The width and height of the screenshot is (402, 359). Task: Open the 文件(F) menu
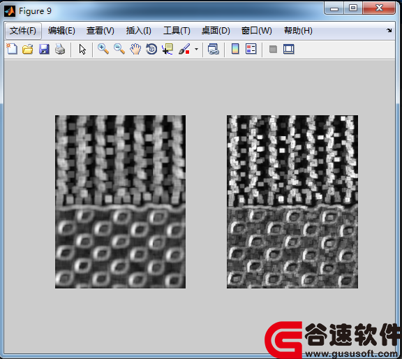pyautogui.click(x=23, y=31)
